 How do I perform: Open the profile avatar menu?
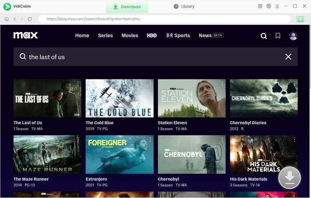click(x=293, y=36)
